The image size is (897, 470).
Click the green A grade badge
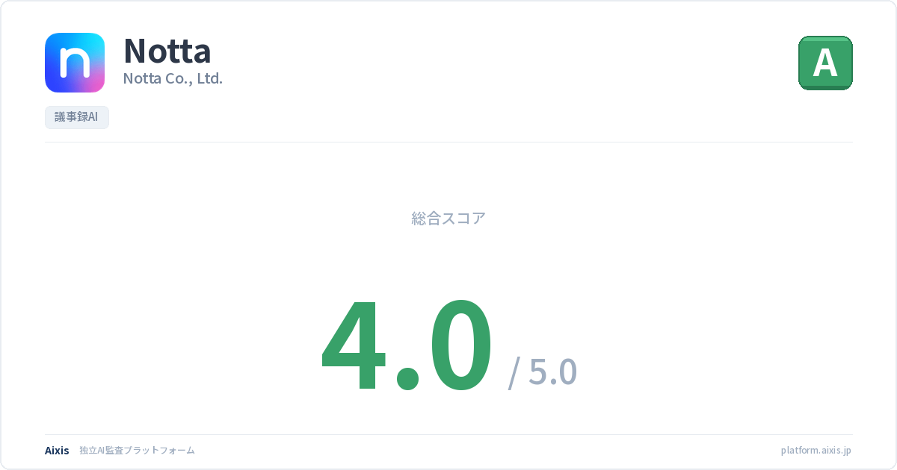(825, 63)
